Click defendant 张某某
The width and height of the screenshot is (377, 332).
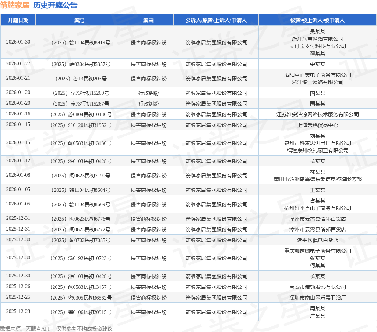pos(318,258)
